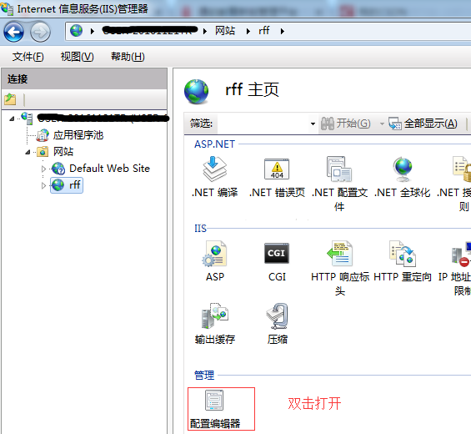Expand the Default Web Site tree node
The height and width of the screenshot is (434, 471).
click(x=43, y=169)
